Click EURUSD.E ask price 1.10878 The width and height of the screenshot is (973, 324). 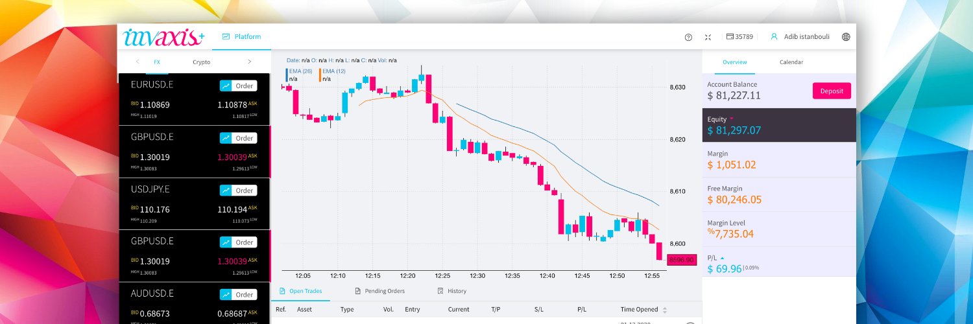coord(232,105)
